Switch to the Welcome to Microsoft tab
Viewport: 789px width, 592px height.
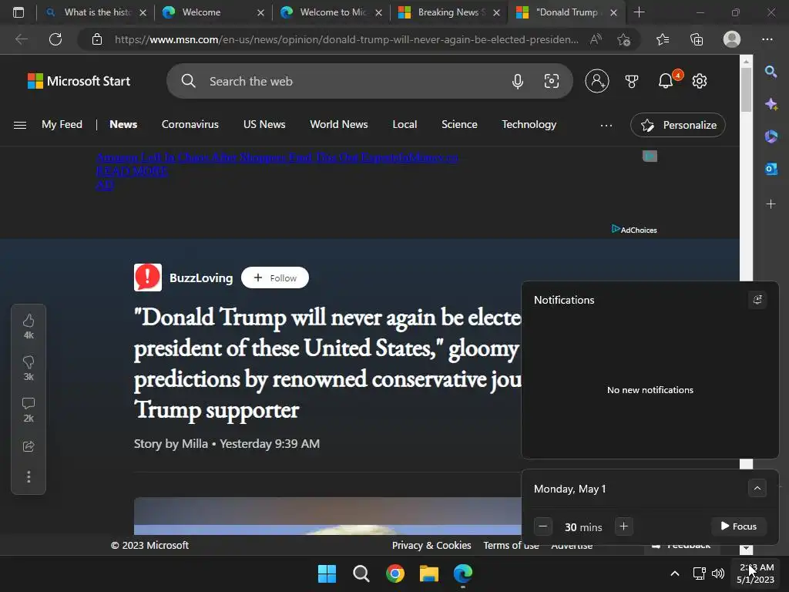pyautogui.click(x=330, y=12)
